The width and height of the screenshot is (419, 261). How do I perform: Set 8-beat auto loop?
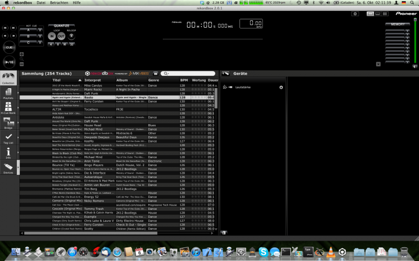pos(58,44)
